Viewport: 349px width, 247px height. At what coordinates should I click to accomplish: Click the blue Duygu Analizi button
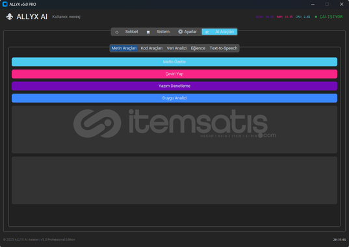(174, 98)
